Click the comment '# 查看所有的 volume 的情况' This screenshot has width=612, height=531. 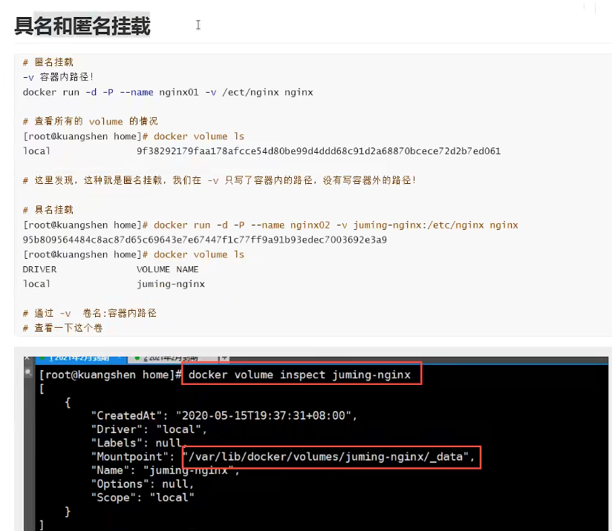click(x=90, y=121)
